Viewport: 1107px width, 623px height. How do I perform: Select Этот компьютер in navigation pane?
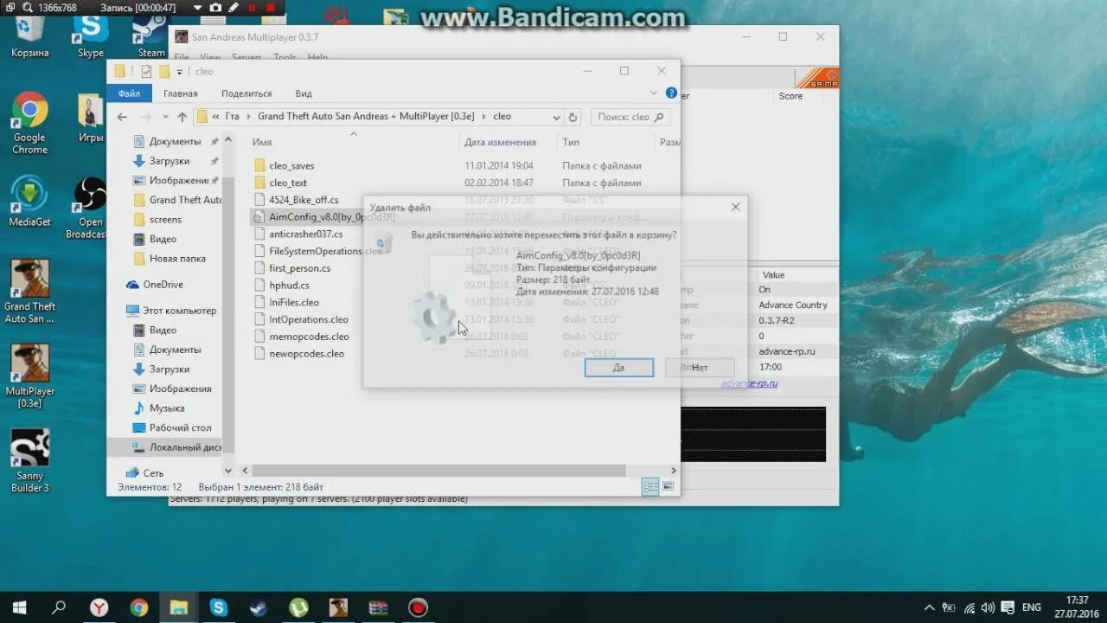[179, 311]
